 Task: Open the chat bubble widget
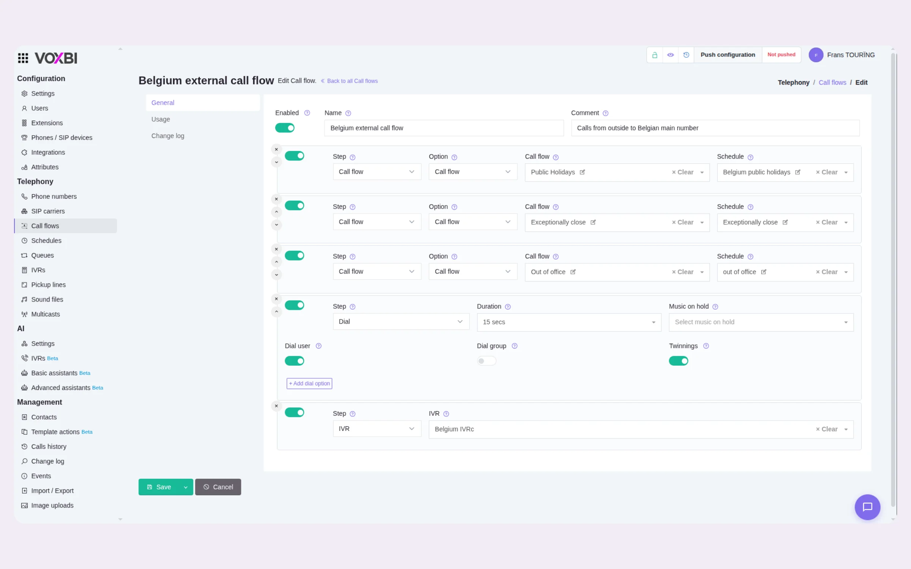click(867, 507)
